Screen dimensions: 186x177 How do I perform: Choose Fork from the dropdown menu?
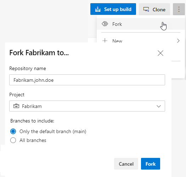pos(141,24)
